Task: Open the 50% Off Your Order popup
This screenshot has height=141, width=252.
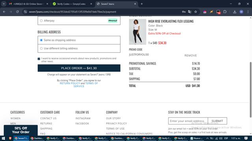Action: coord(21,130)
